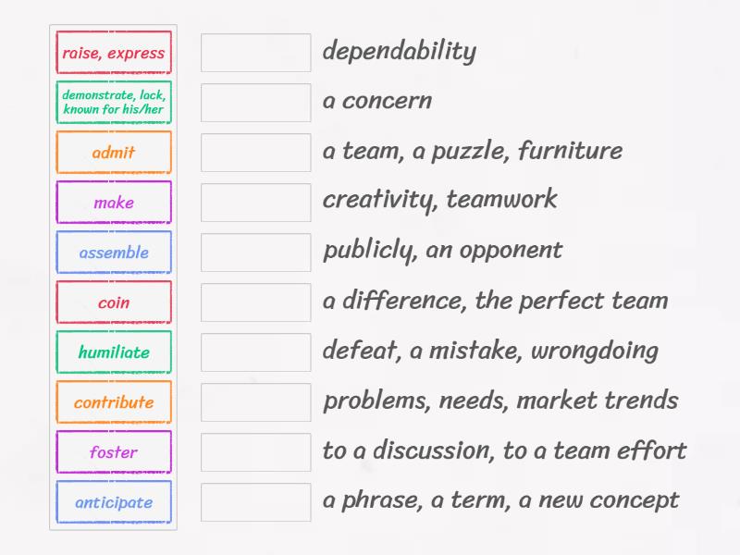This screenshot has width=740, height=555.
Task: Select the empty box next to 'a concern'
Action: pyautogui.click(x=255, y=102)
